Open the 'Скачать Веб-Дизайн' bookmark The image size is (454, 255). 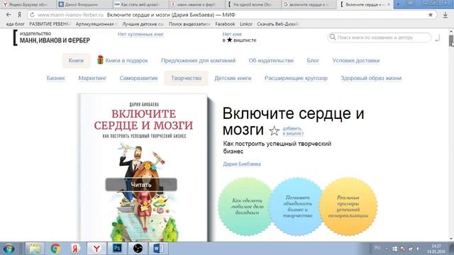pos(278,24)
